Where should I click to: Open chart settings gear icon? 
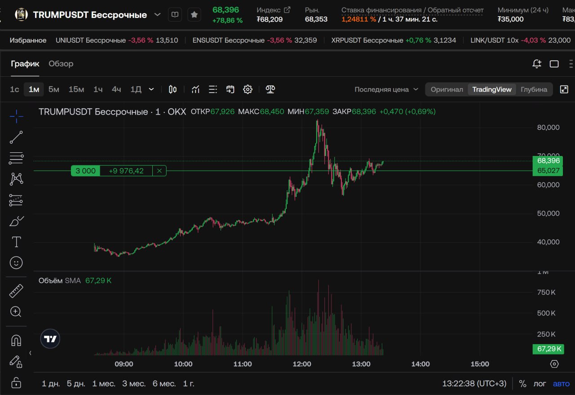[x=248, y=89]
